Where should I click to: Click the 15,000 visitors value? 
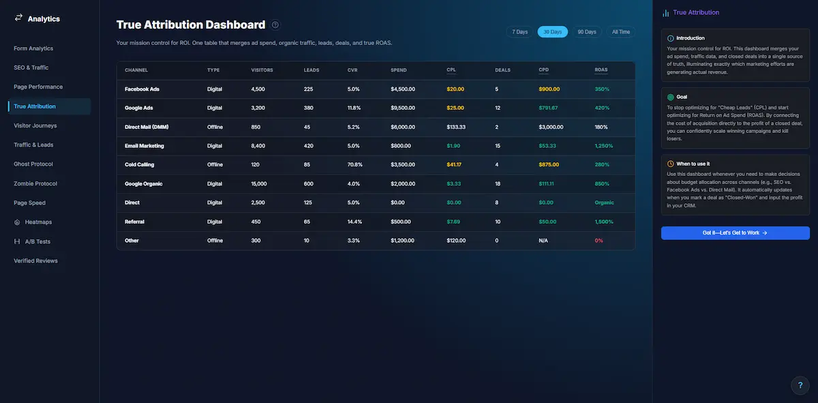[259, 183]
